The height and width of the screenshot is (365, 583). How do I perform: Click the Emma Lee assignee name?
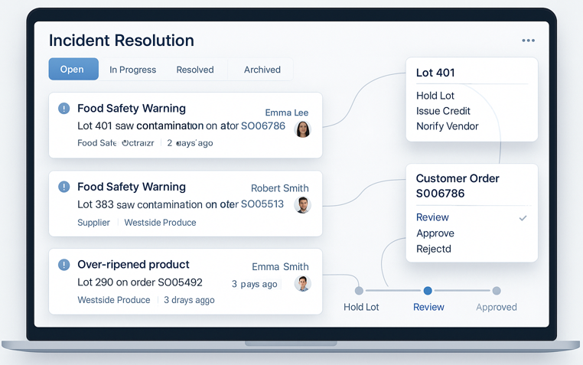[287, 112]
